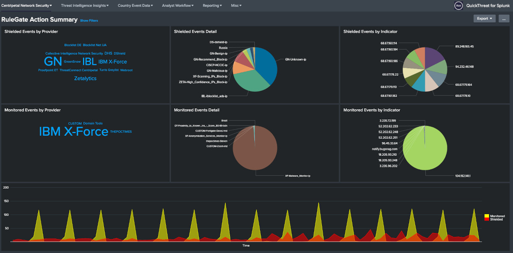
Task: Expand the Analyst Workflow menu
Action: [x=178, y=6]
